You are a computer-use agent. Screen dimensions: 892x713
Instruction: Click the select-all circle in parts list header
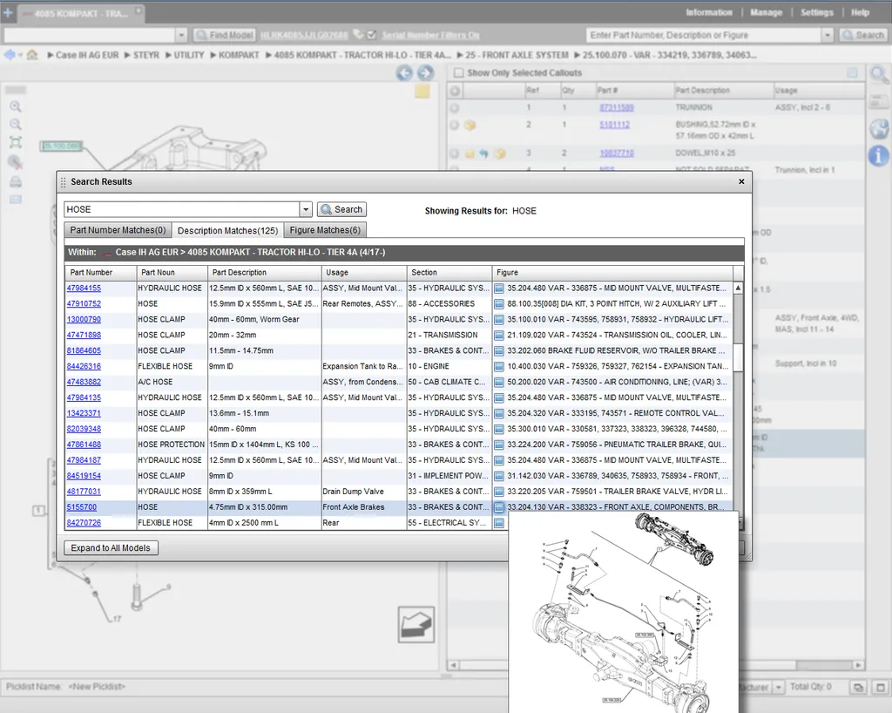coord(455,91)
